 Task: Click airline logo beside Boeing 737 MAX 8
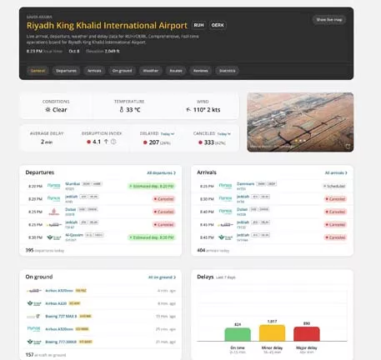coord(34,316)
